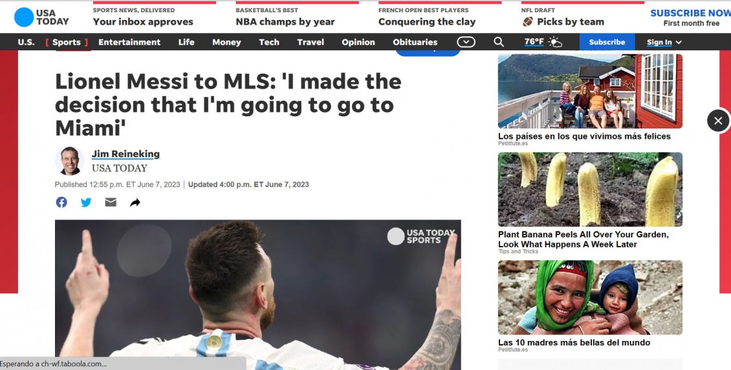
Task: Open the Money menu item
Action: coord(226,42)
